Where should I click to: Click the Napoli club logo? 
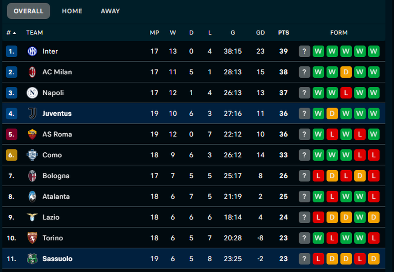point(32,93)
